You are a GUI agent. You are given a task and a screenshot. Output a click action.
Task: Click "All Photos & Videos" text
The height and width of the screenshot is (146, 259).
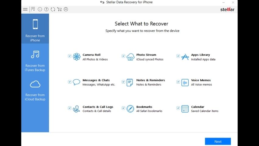coord(95,59)
